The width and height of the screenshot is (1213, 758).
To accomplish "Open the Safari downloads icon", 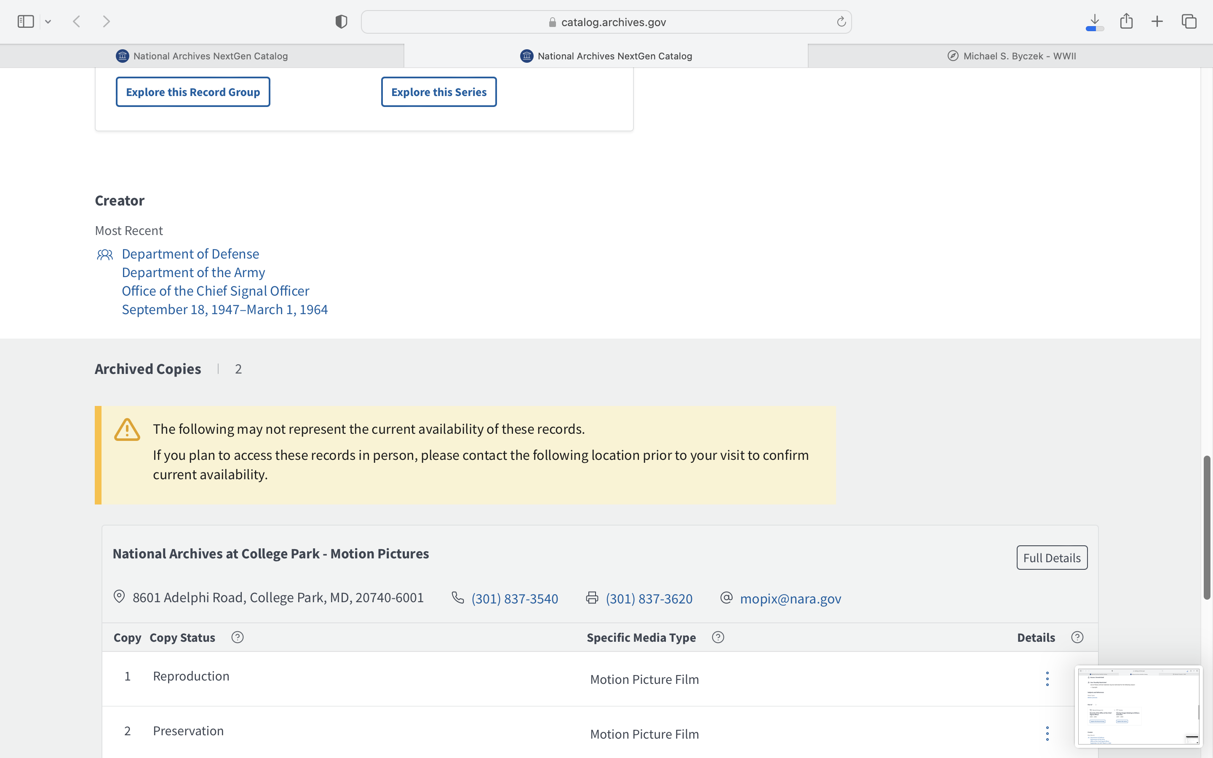I will (x=1095, y=21).
